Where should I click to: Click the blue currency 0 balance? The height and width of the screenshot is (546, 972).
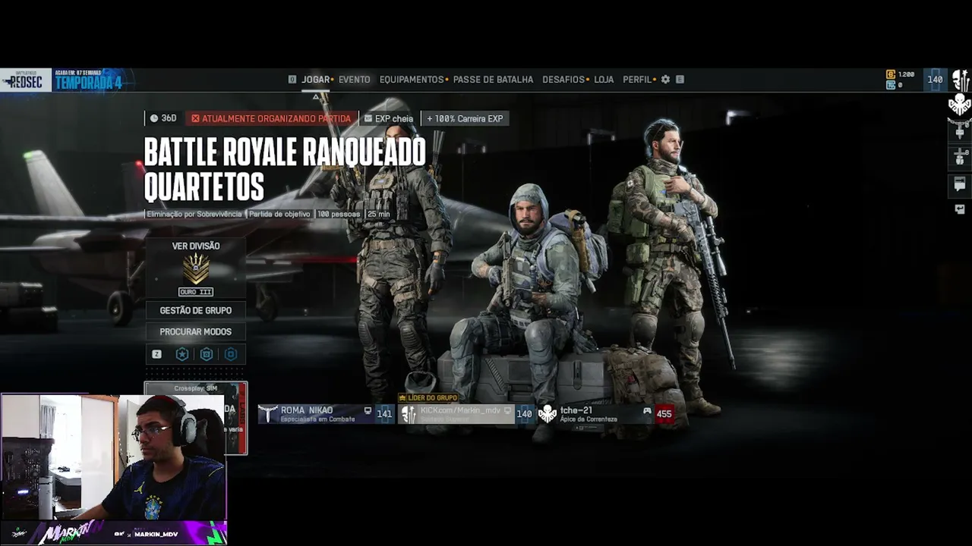click(896, 85)
